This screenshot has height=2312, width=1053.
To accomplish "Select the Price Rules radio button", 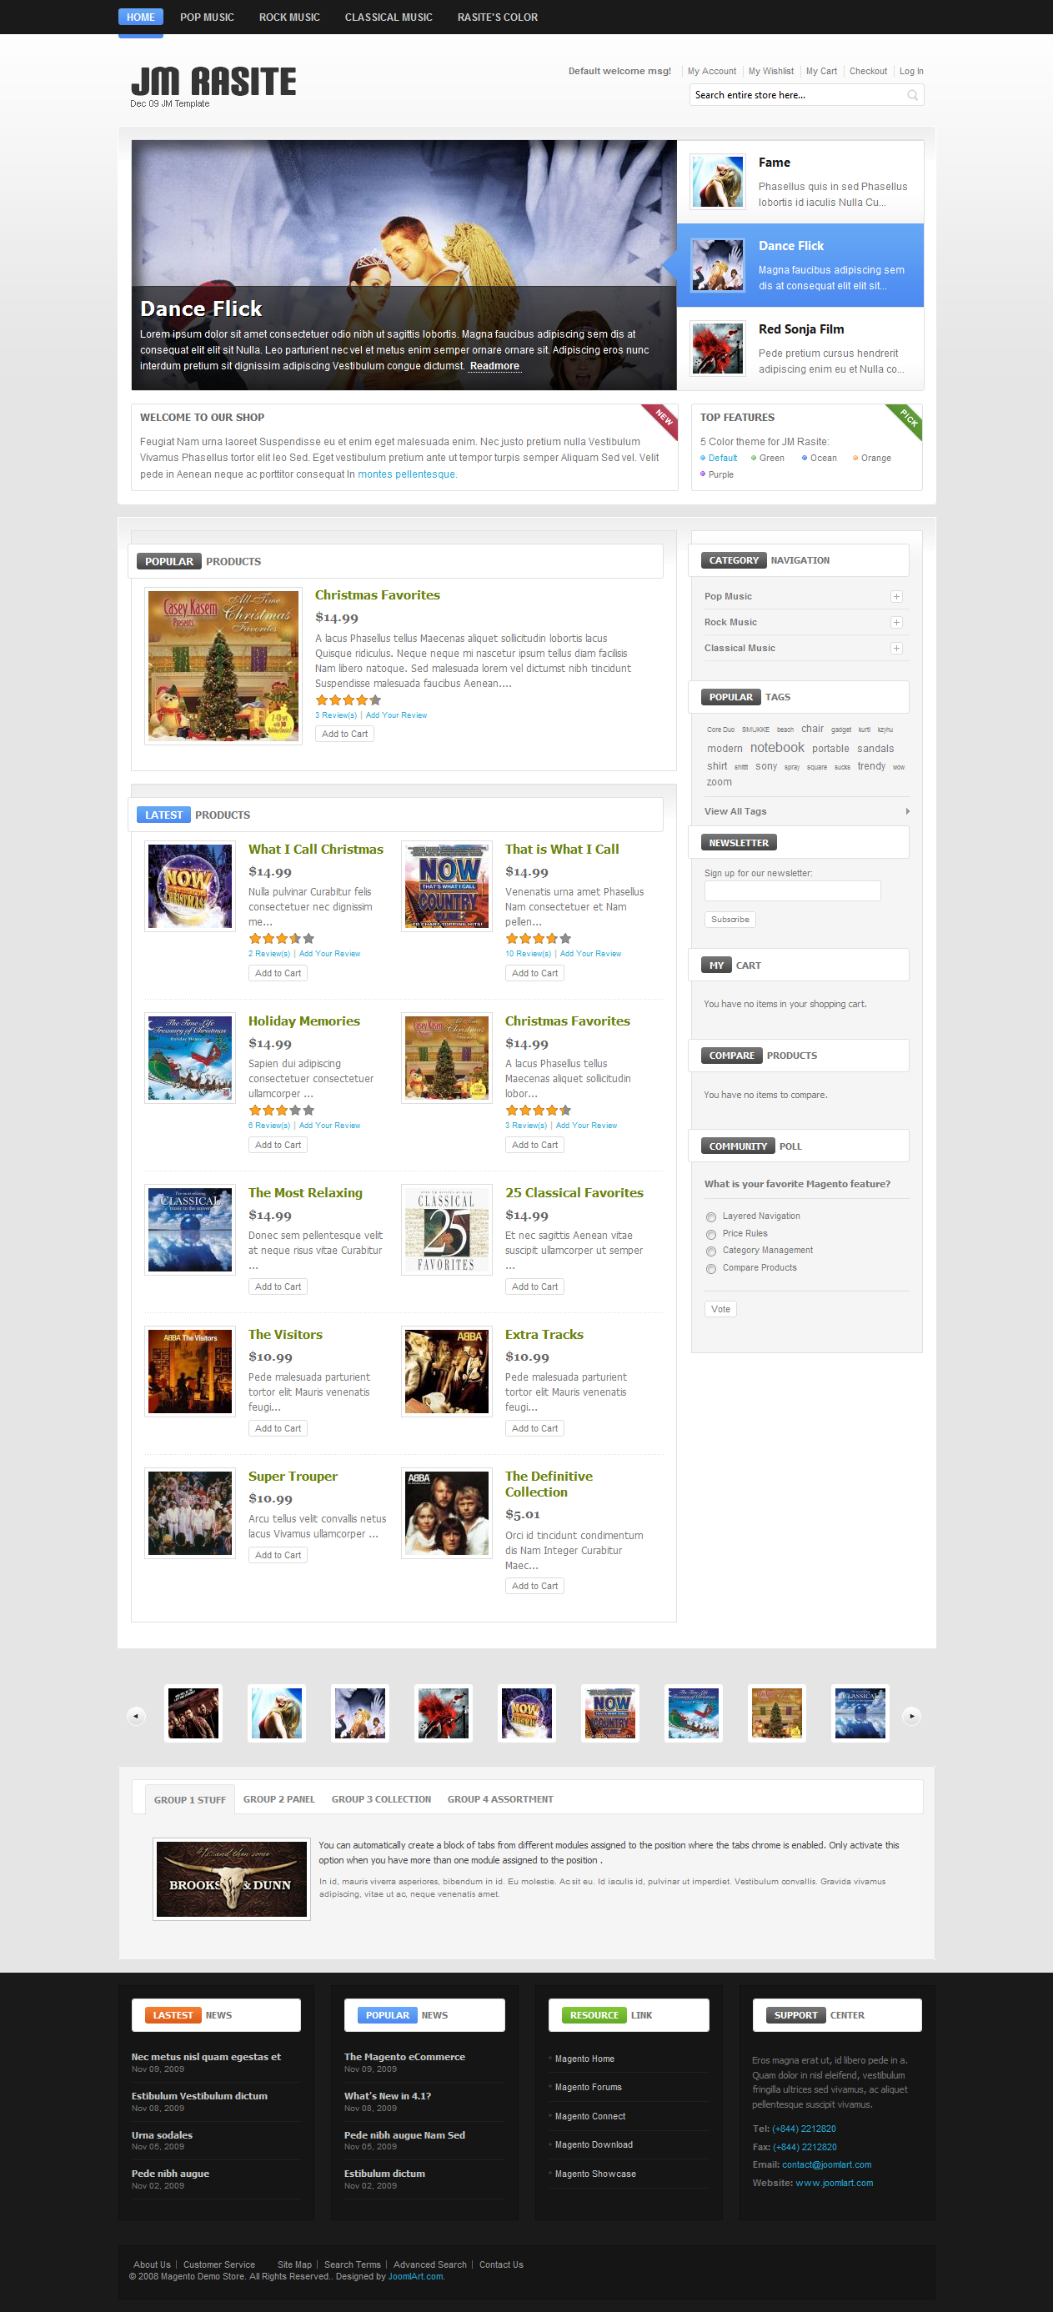I will coord(711,1234).
